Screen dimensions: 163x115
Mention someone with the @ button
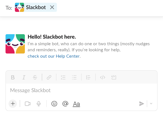point(65,104)
